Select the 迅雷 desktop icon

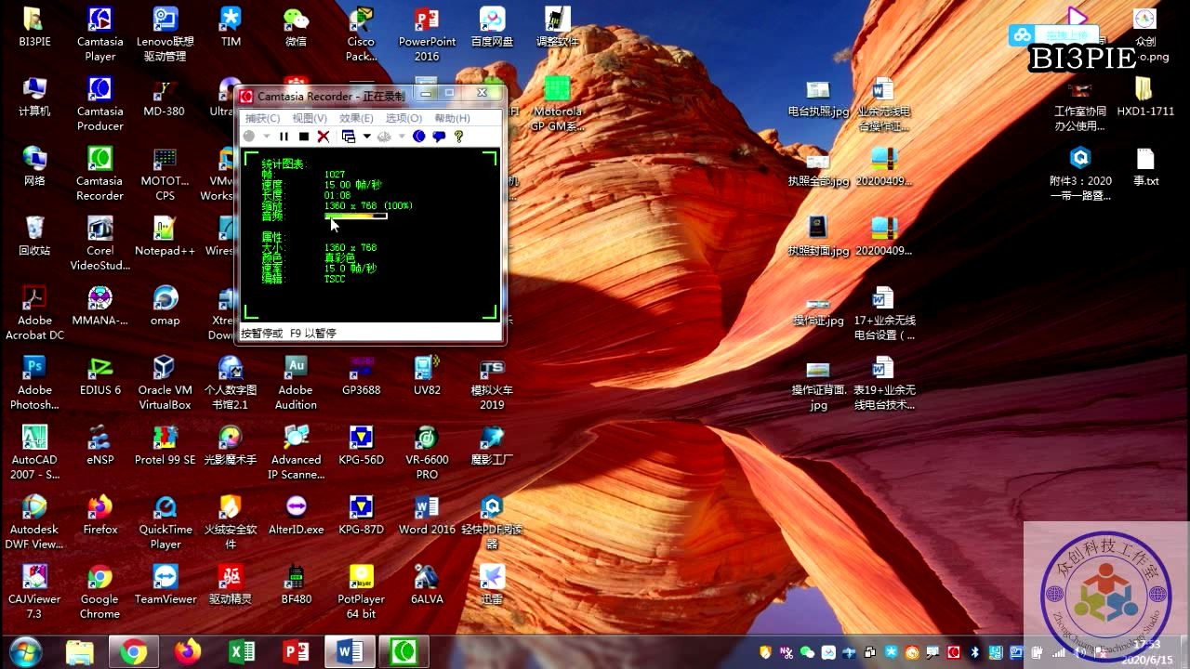coord(492,584)
